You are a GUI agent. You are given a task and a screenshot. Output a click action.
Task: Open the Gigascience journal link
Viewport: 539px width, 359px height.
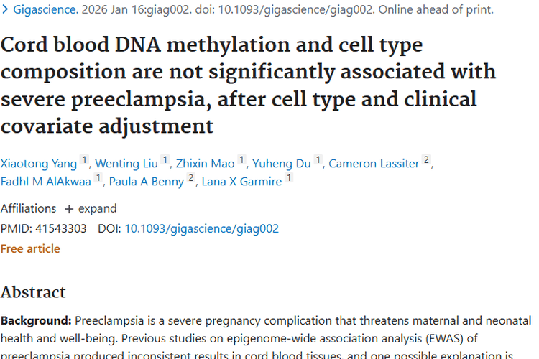coord(42,10)
